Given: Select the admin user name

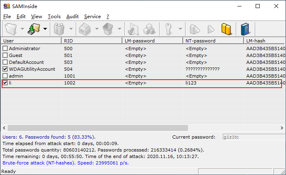Looking at the screenshot, I should [16, 76].
